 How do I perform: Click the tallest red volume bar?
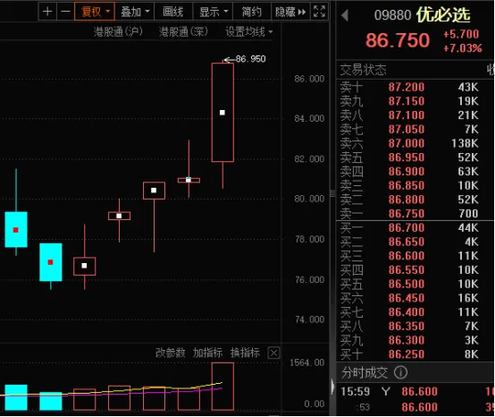[222, 387]
